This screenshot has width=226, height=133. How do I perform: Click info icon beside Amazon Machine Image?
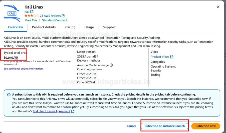click(x=111, y=65)
